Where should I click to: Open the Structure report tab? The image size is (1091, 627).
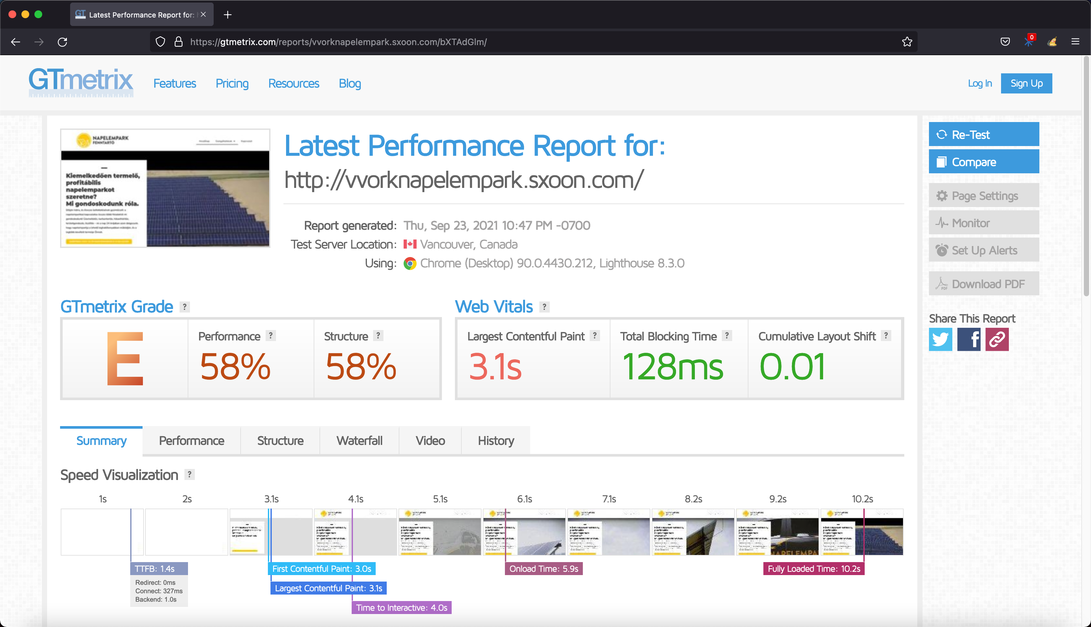pos(280,440)
